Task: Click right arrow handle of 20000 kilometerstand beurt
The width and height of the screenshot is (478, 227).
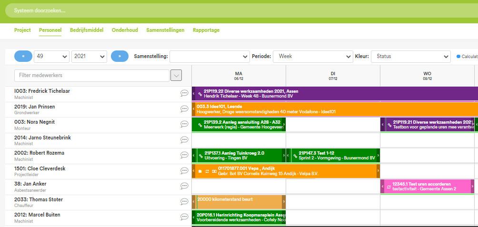Action: 284,202
